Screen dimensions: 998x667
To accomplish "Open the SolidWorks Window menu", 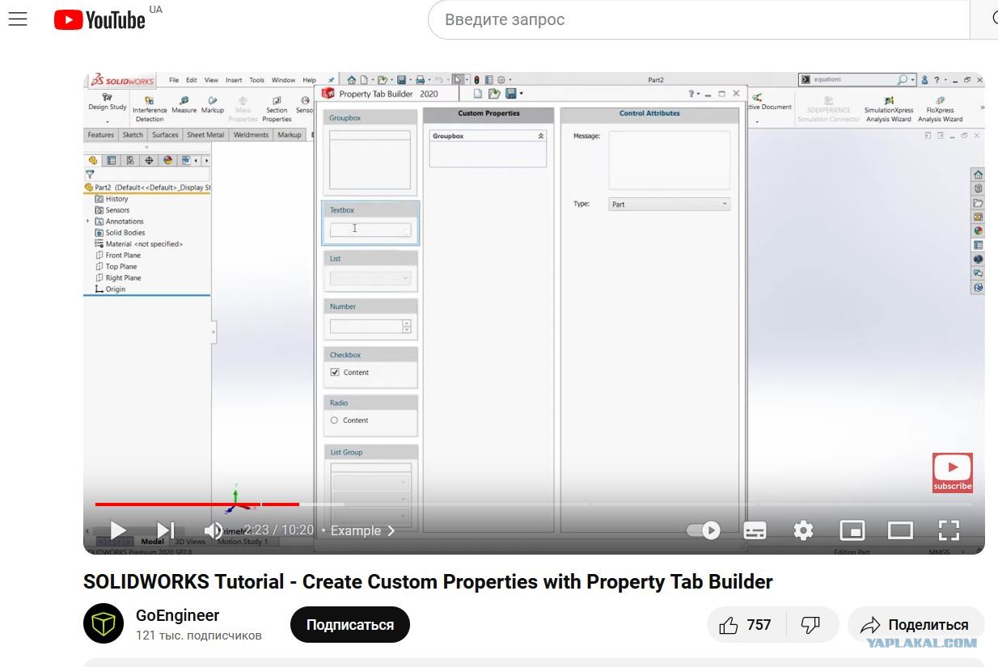I will tap(283, 80).
